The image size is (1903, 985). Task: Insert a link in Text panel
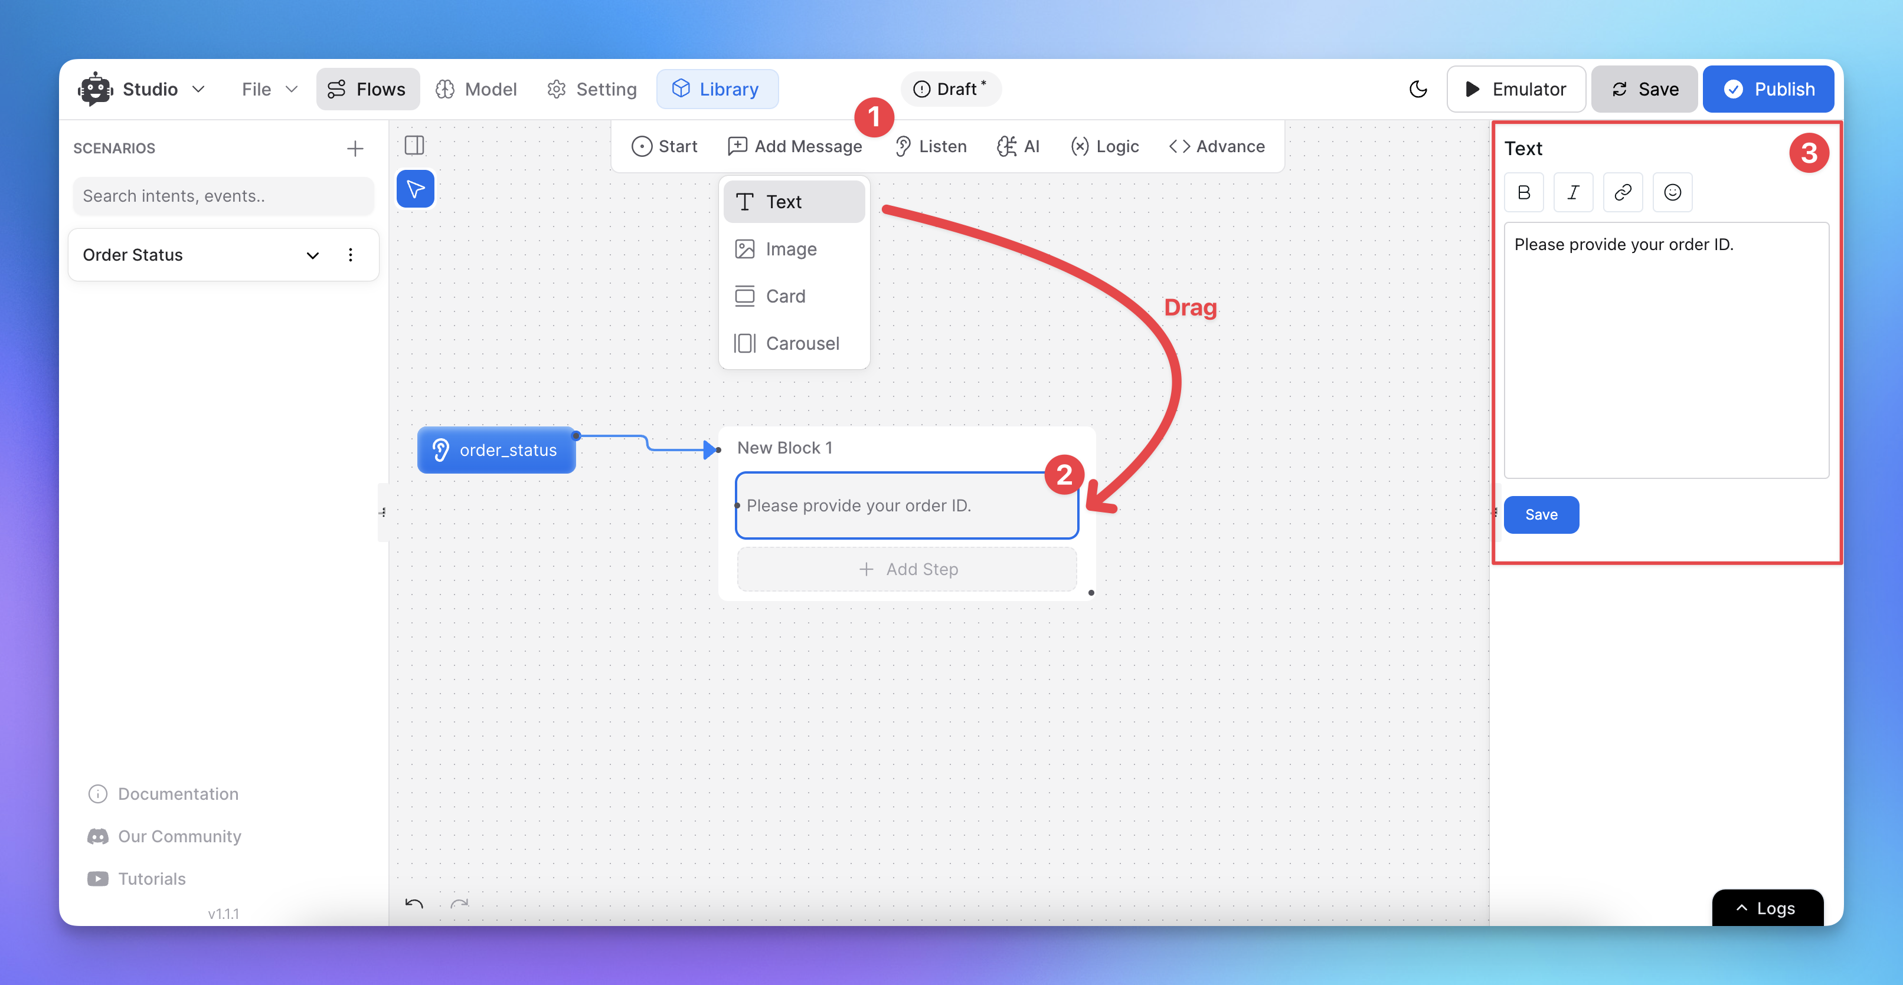[x=1623, y=193]
